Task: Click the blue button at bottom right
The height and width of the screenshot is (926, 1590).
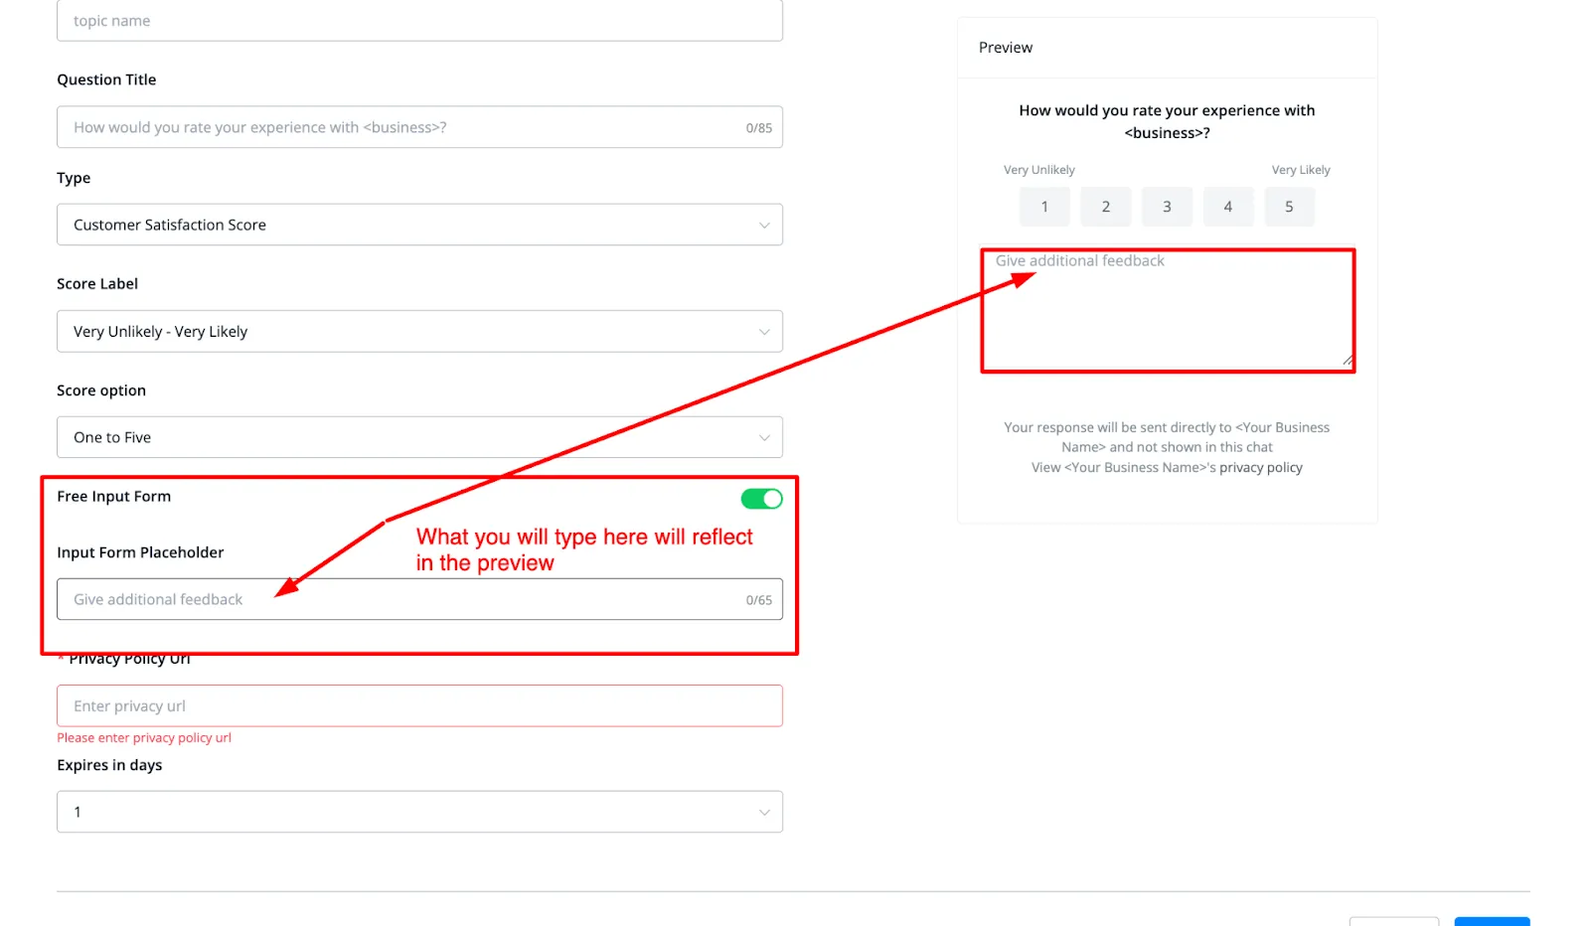Action: [1492, 921]
